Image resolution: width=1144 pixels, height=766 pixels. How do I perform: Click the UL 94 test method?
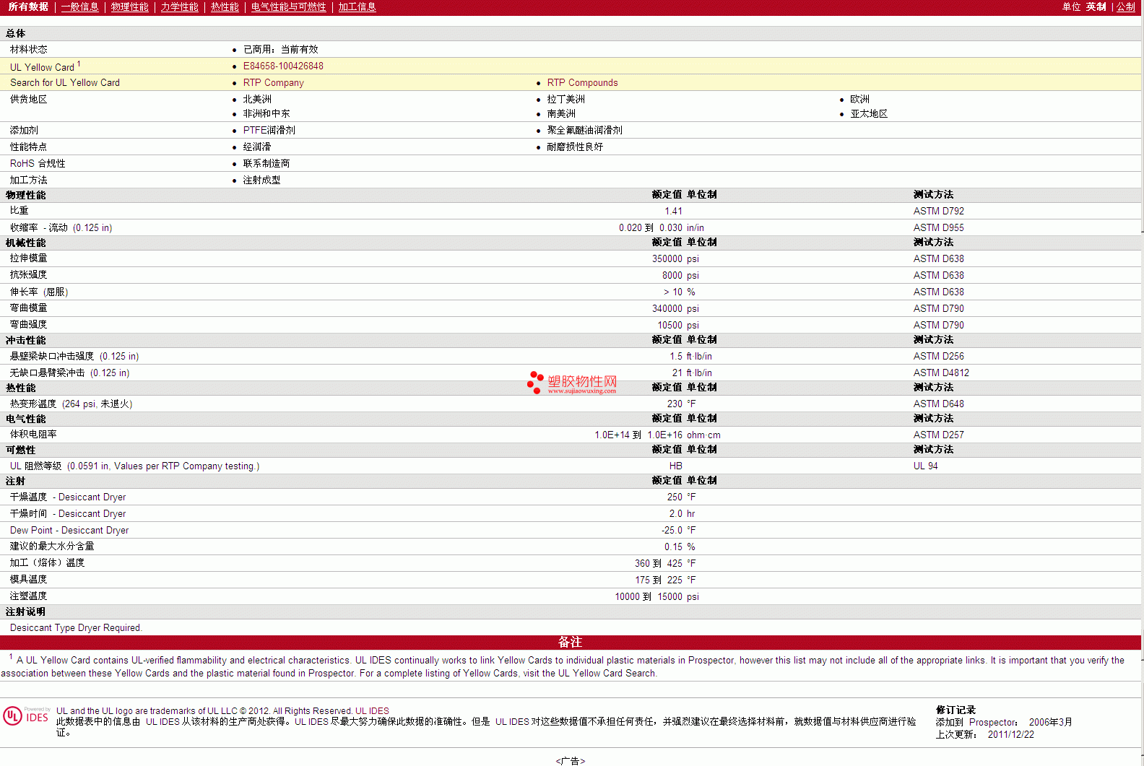click(x=925, y=466)
